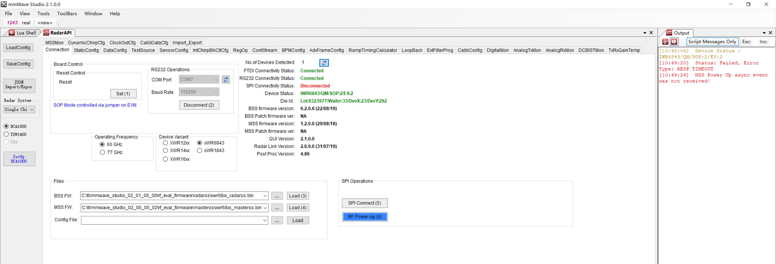Expand the Config File dropdown
The height and width of the screenshot is (264, 776).
tap(265, 220)
